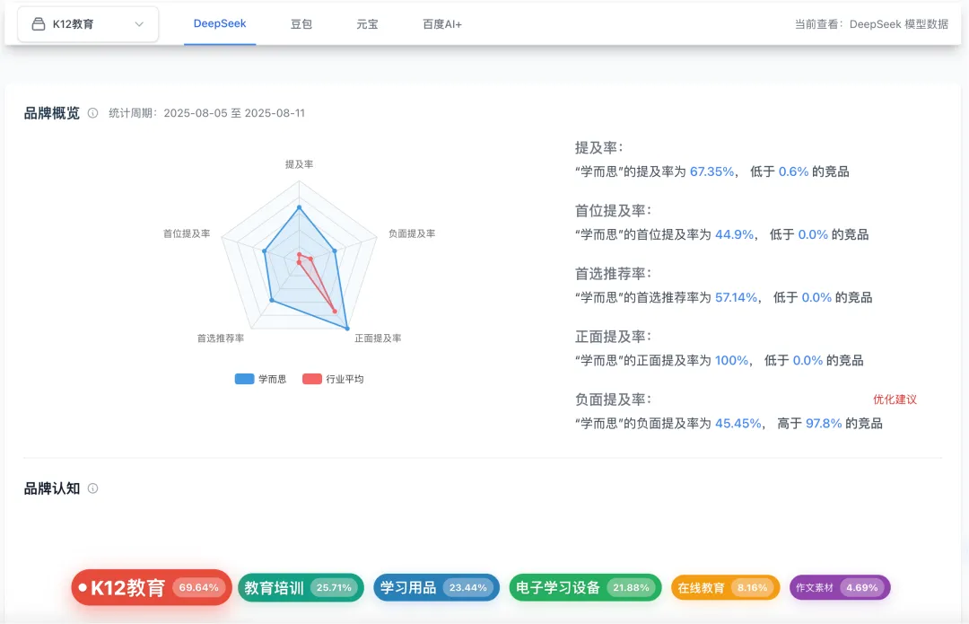The height and width of the screenshot is (624, 969).
Task: Click the 97.8% competitor comparison value
Action: pyautogui.click(x=824, y=425)
